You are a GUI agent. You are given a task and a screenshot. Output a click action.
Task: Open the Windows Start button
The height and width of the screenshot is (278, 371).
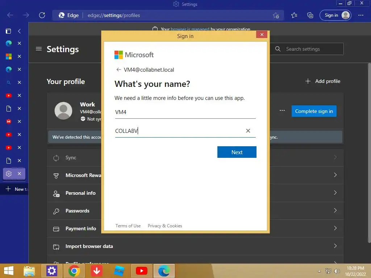9,271
